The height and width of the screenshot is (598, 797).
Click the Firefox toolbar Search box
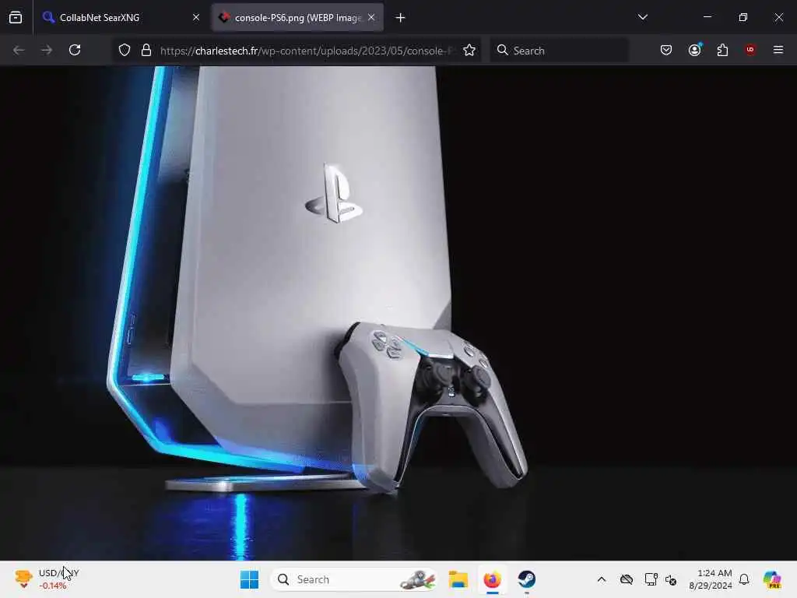click(559, 51)
